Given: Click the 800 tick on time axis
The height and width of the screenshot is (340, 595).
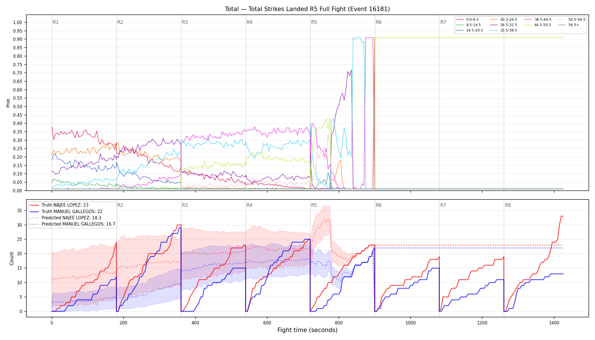Looking at the screenshot, I should pyautogui.click(x=339, y=323).
